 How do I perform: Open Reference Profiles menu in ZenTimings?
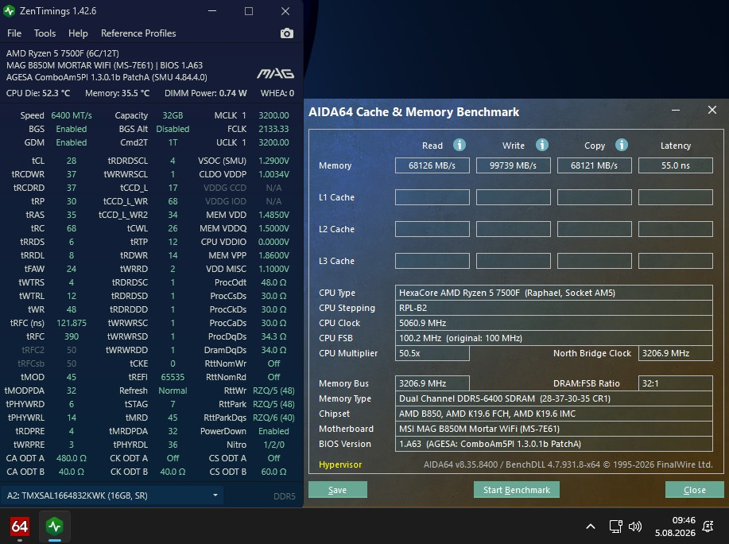coord(138,33)
